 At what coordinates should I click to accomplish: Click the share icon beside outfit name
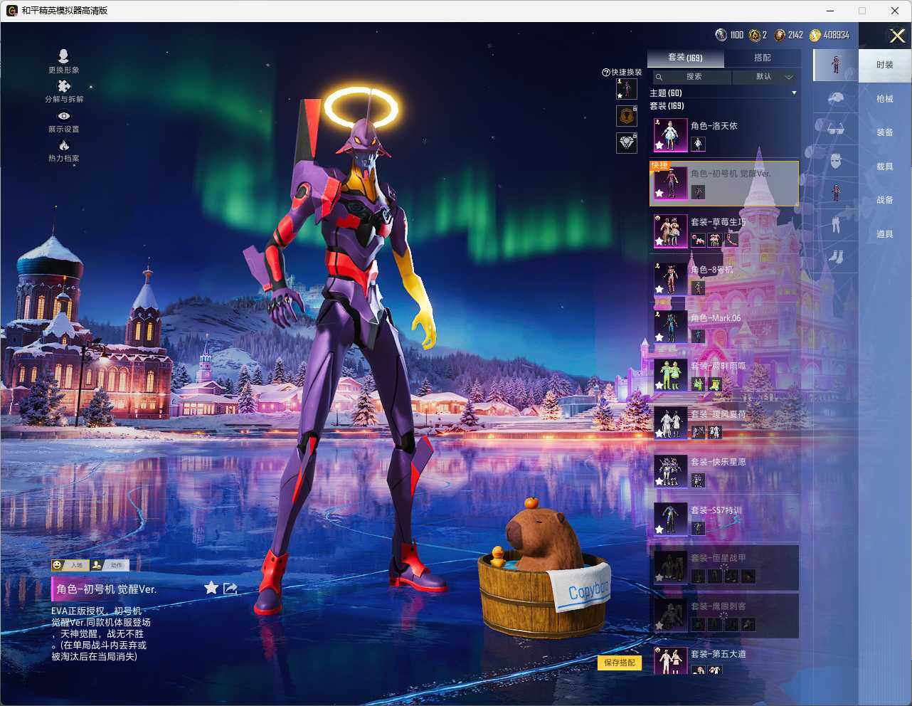pos(230,588)
